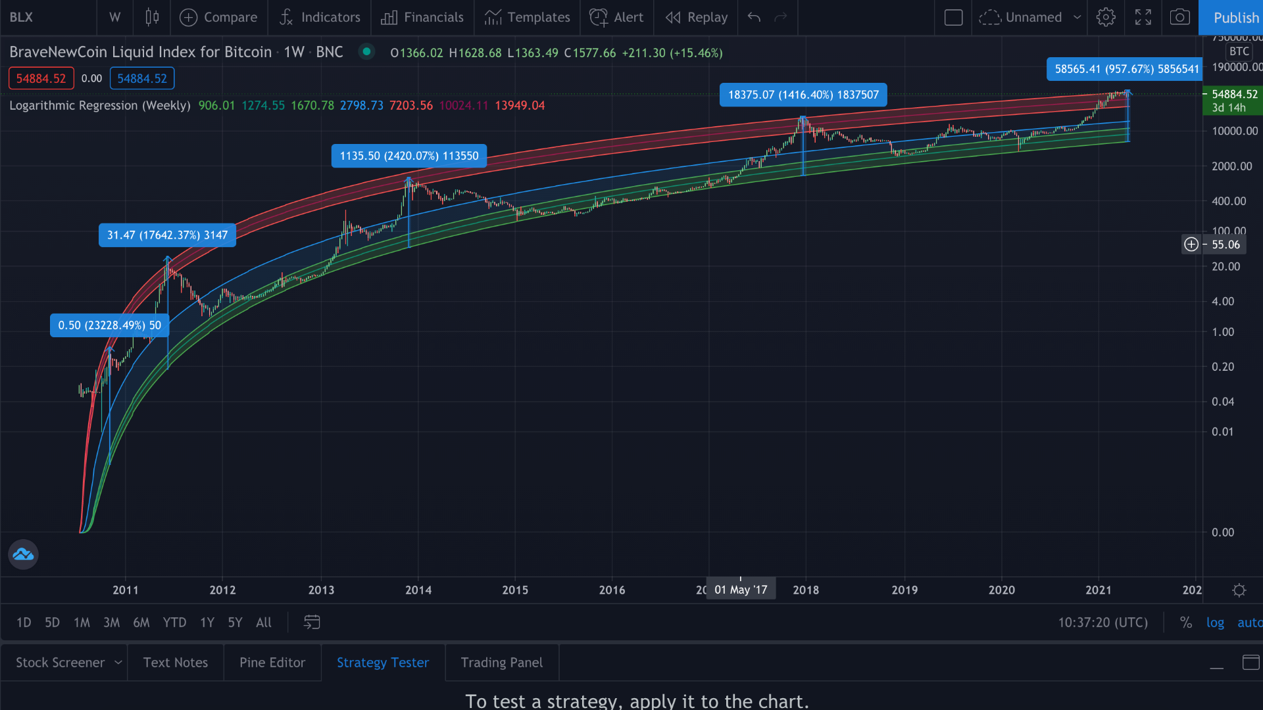Open the bar style selector (candles icon)
The image size is (1263, 710).
coord(152,17)
